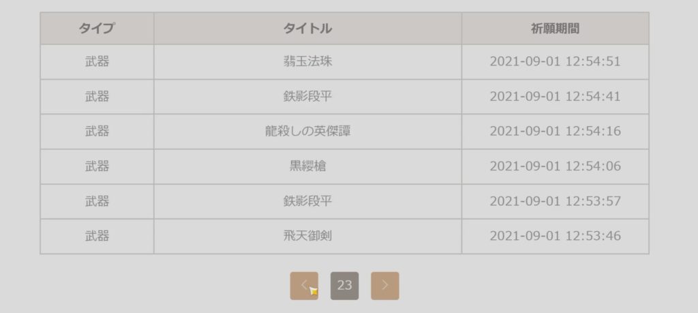The image size is (698, 313).
Task: Click 武器 type cell in 黒纓槍 row
Action: pos(97,166)
